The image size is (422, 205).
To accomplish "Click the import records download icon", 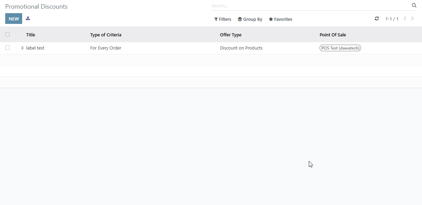I will click(x=28, y=18).
